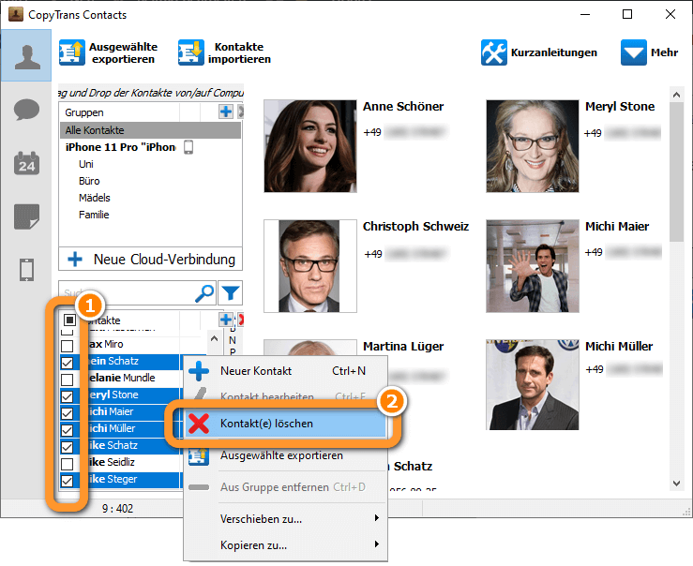Open Kurzanleitungen with the tools icon
The image size is (693, 566).
pyautogui.click(x=493, y=52)
